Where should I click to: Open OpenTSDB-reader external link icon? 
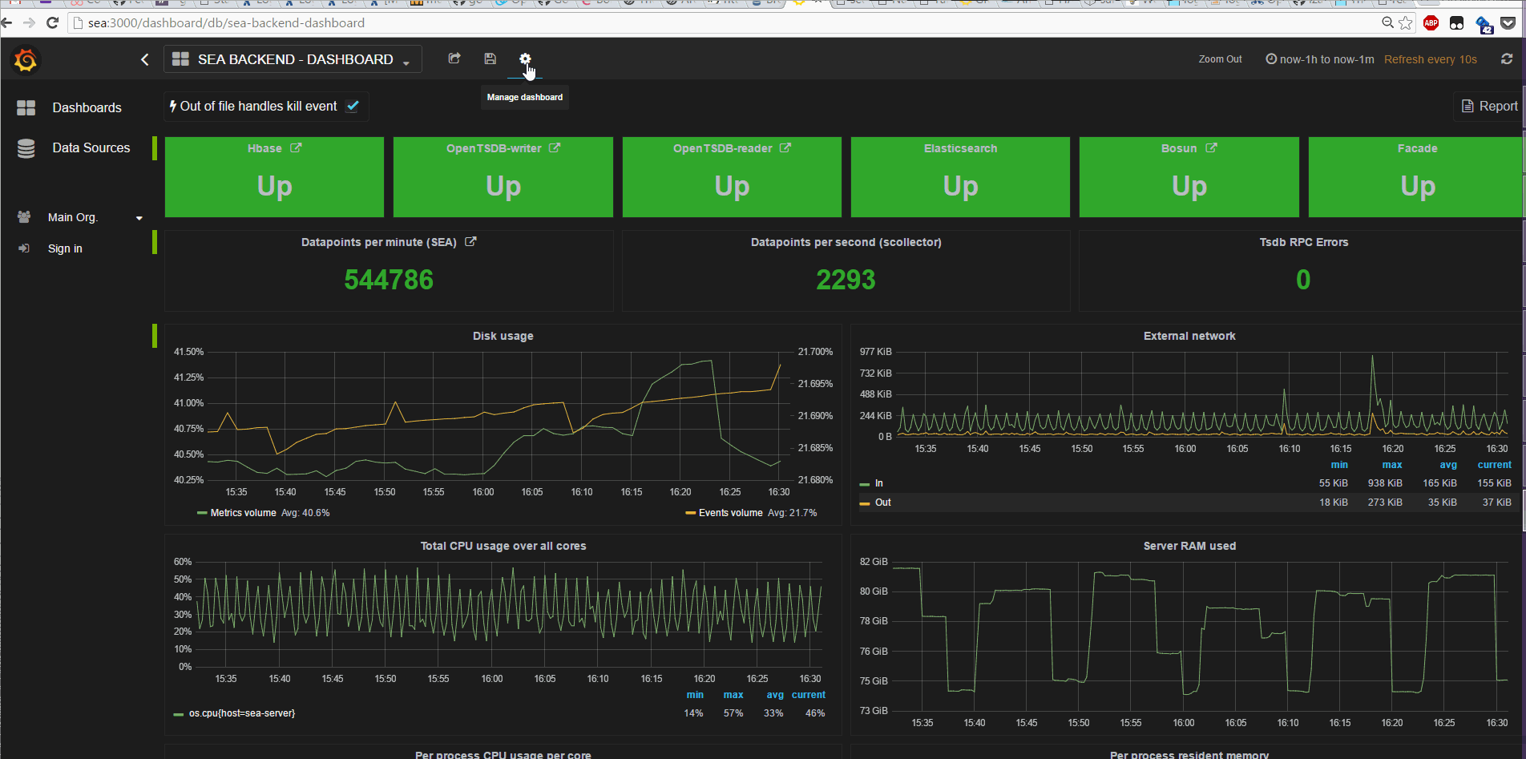pyautogui.click(x=785, y=147)
